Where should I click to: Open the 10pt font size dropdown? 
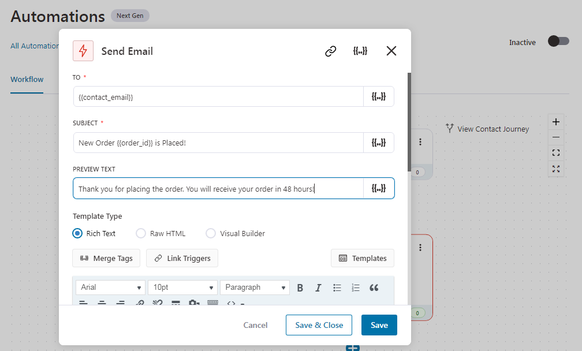182,287
